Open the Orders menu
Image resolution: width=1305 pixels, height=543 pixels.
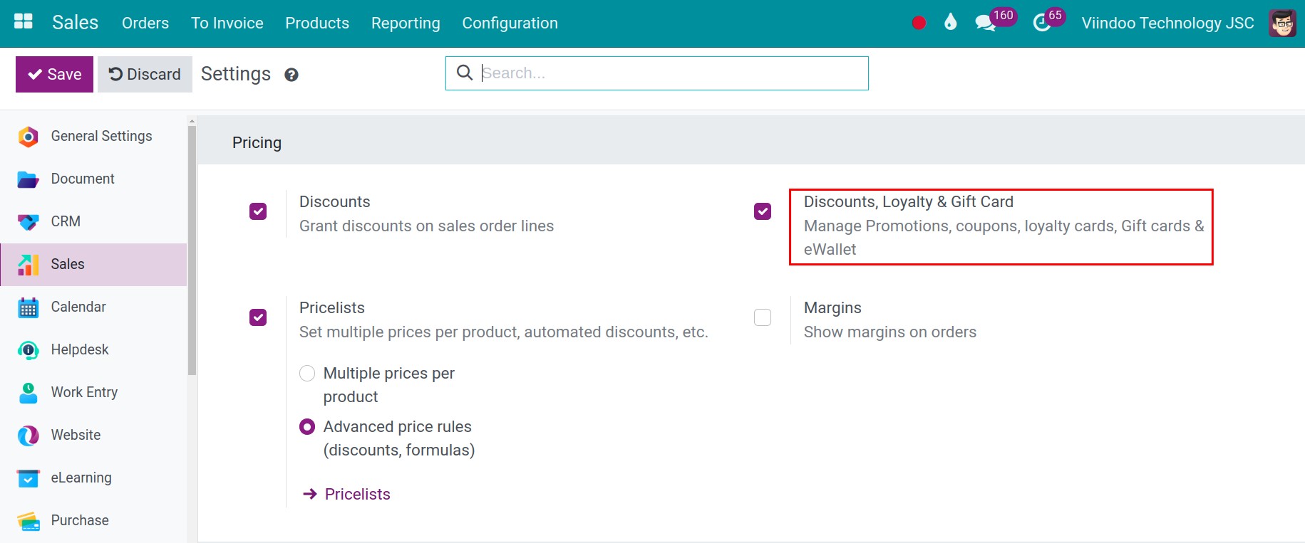tap(145, 23)
